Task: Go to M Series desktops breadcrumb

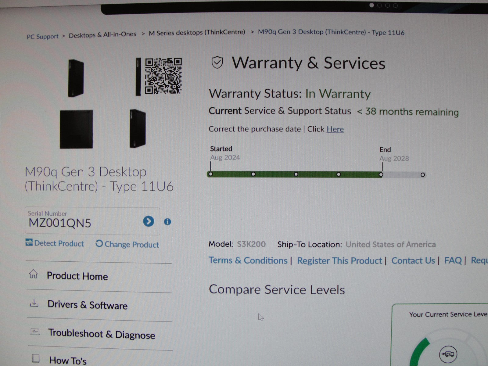Action: point(197,33)
